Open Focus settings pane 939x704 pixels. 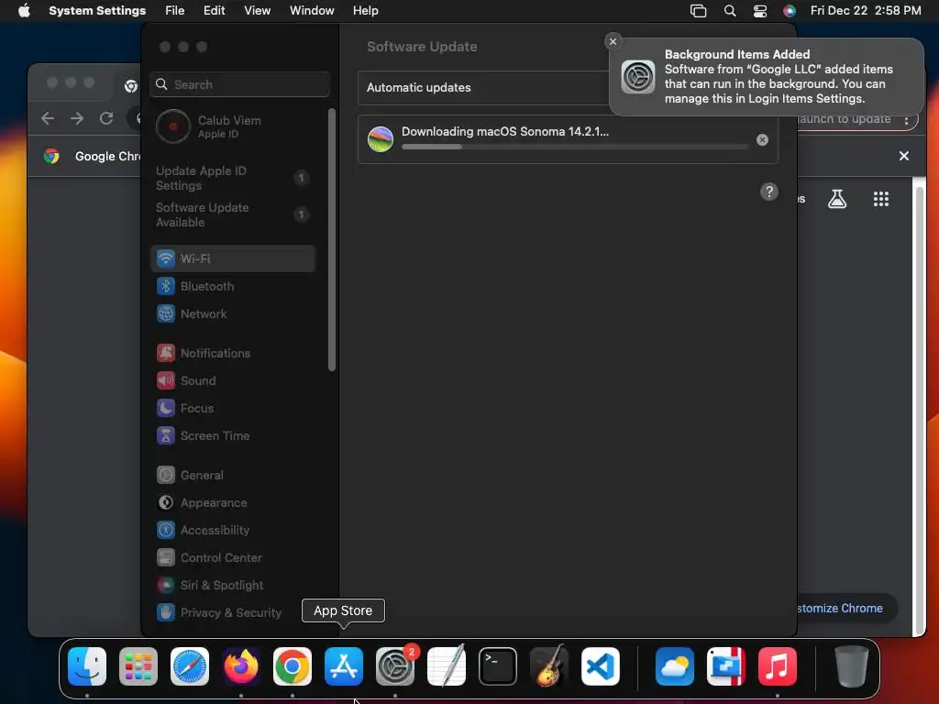(x=233, y=408)
